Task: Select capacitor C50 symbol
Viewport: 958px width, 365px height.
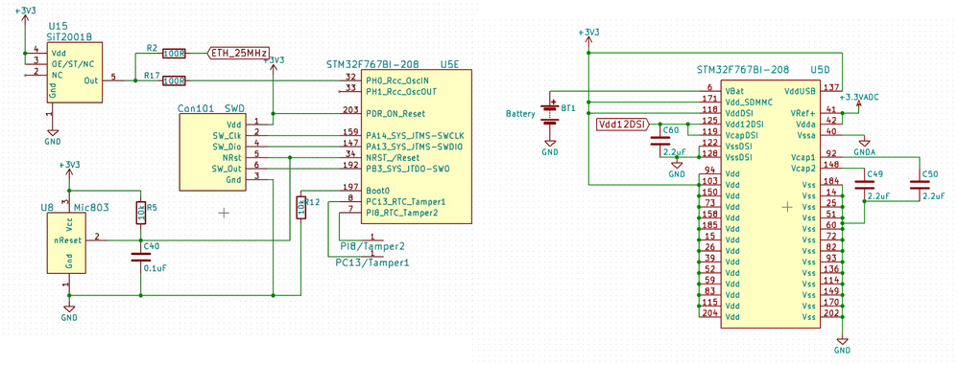Action: [x=919, y=184]
